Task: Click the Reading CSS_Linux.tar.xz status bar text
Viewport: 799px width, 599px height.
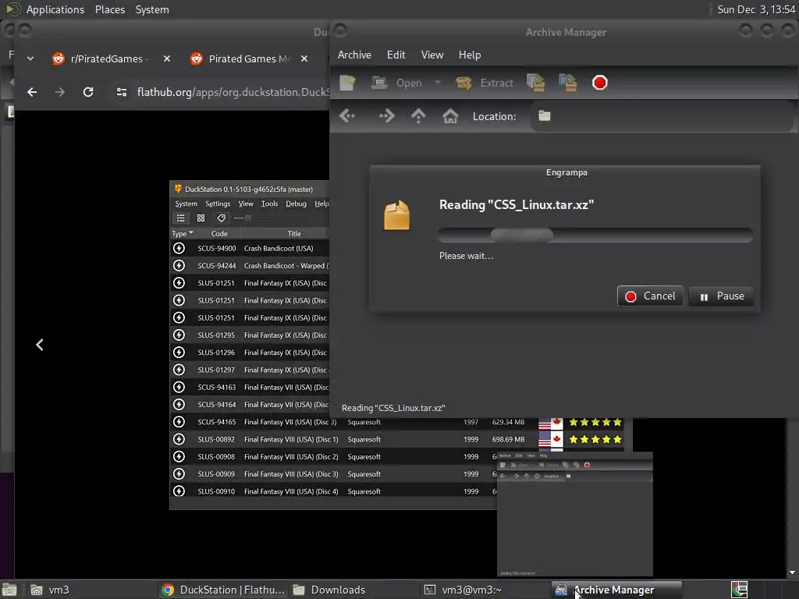Action: coord(393,408)
